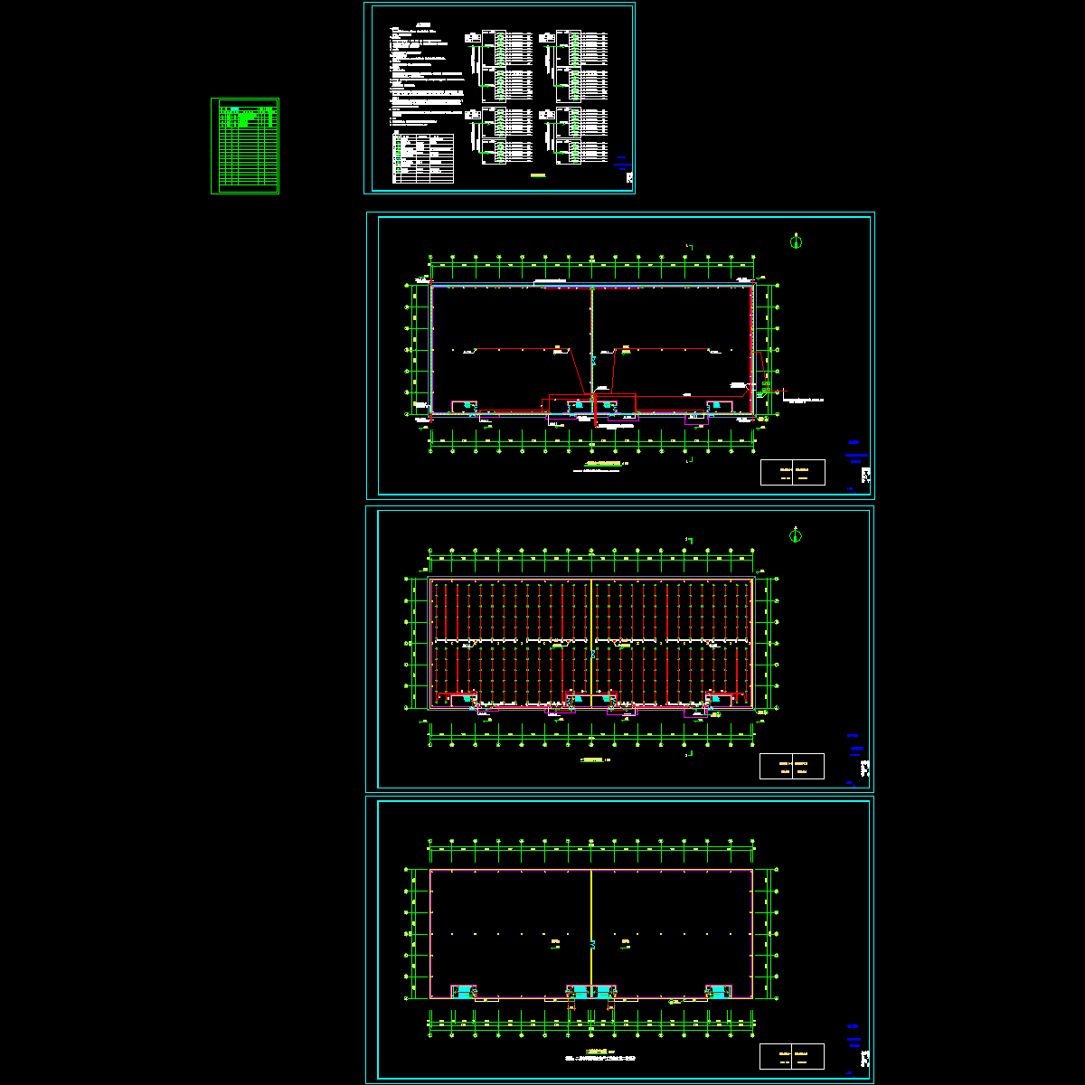The height and width of the screenshot is (1085, 1085).
Task: Click the north arrow symbol on the second floor plan
Action: tap(796, 535)
